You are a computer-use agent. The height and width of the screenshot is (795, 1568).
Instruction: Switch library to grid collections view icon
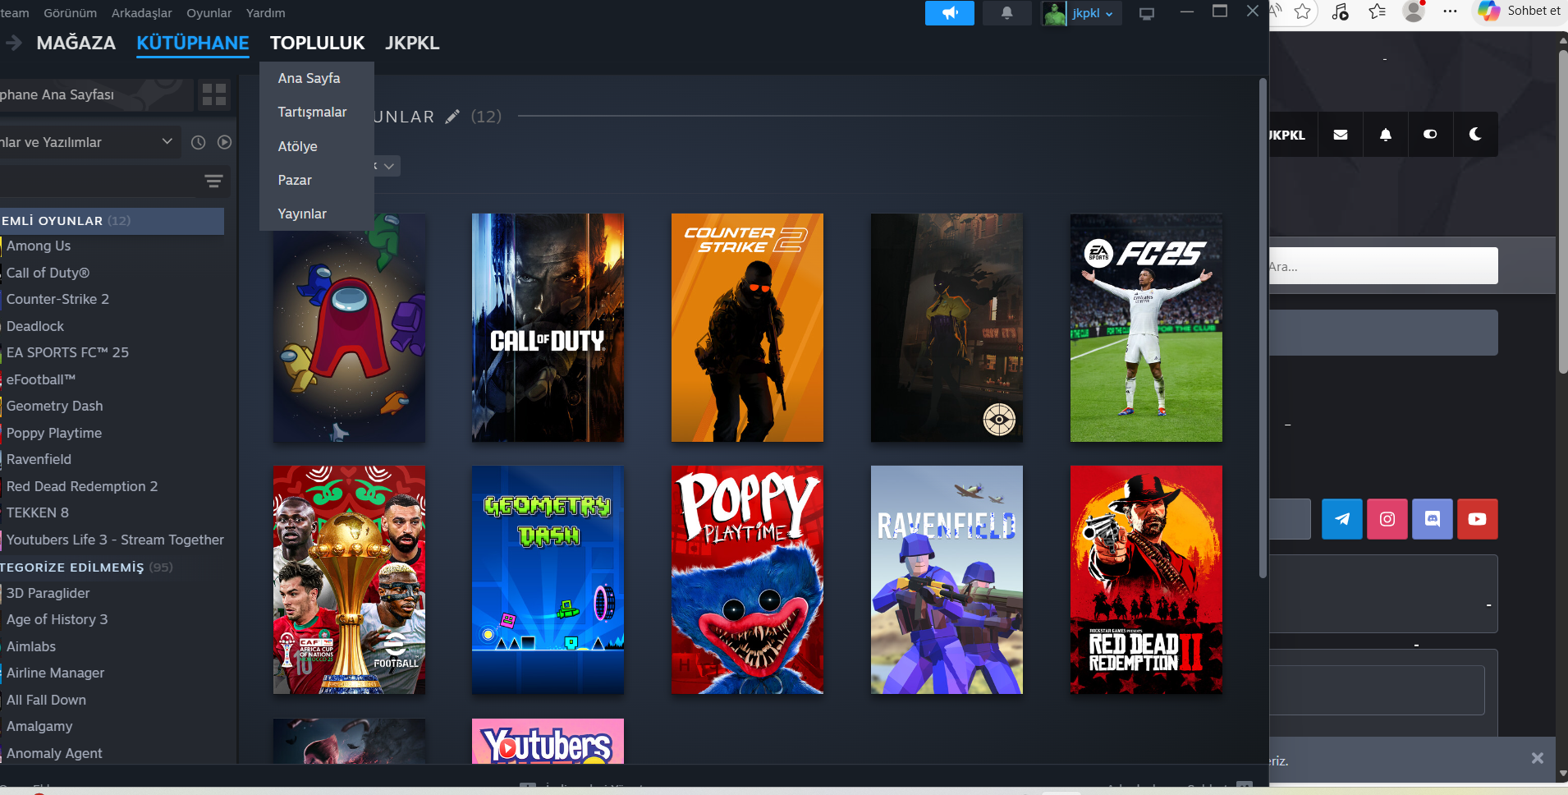pyautogui.click(x=214, y=94)
